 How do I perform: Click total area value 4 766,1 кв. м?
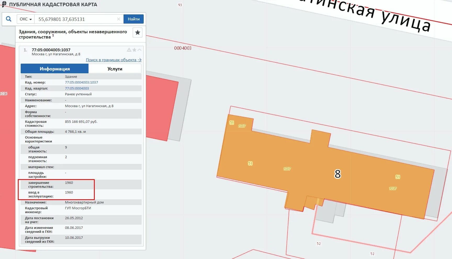75,132
